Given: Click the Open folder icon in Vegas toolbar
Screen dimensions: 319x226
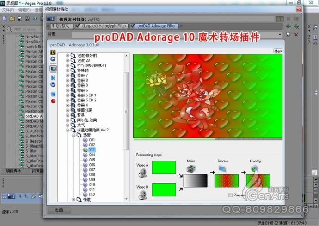Looking at the screenshot, I should 12,18.
